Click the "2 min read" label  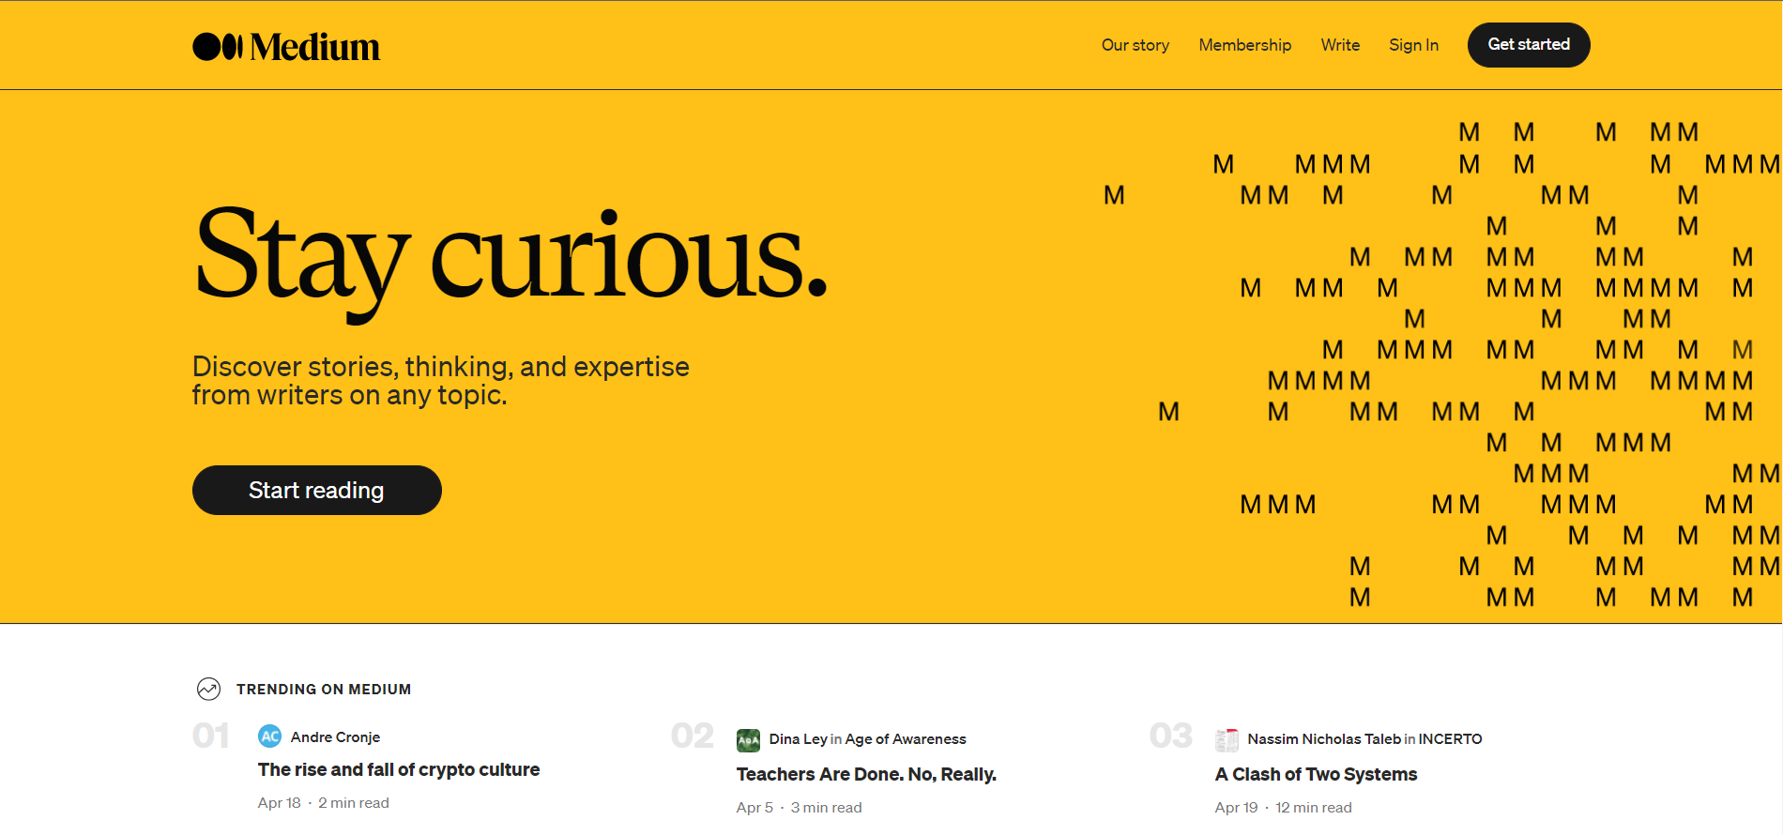pos(354,803)
